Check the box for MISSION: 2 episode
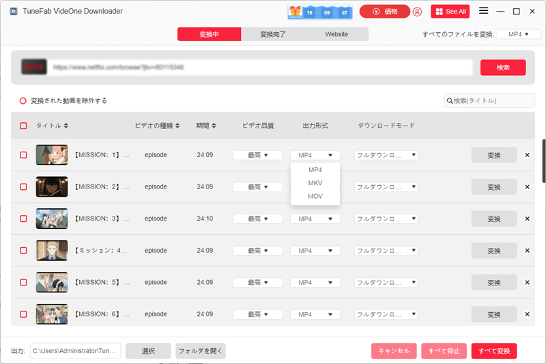This screenshot has width=546, height=364. click(x=23, y=186)
